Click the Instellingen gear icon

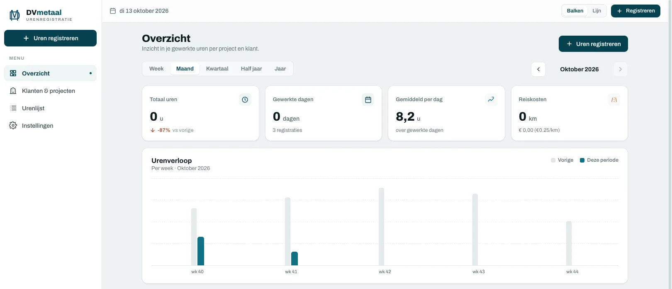pyautogui.click(x=13, y=126)
